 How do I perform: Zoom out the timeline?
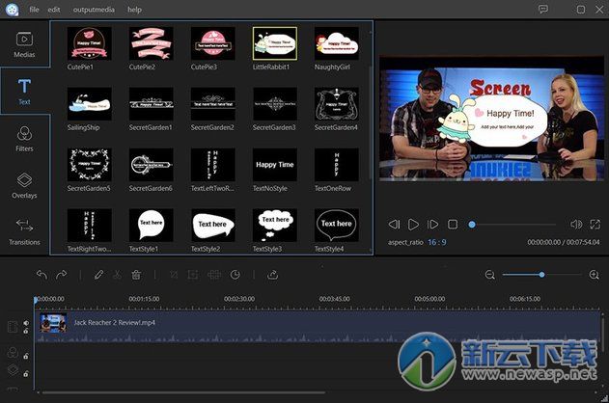(489, 275)
